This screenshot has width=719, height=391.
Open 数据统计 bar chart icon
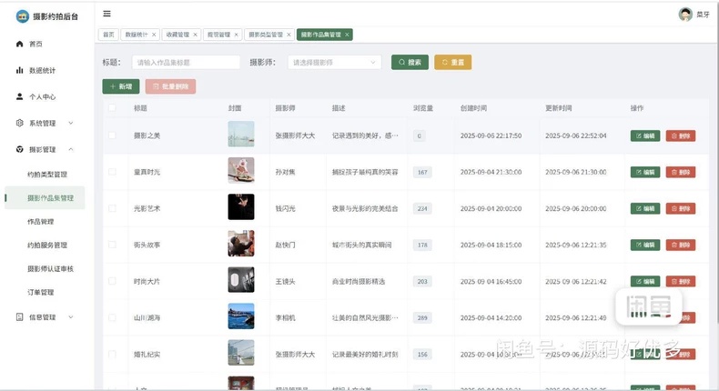(19, 70)
